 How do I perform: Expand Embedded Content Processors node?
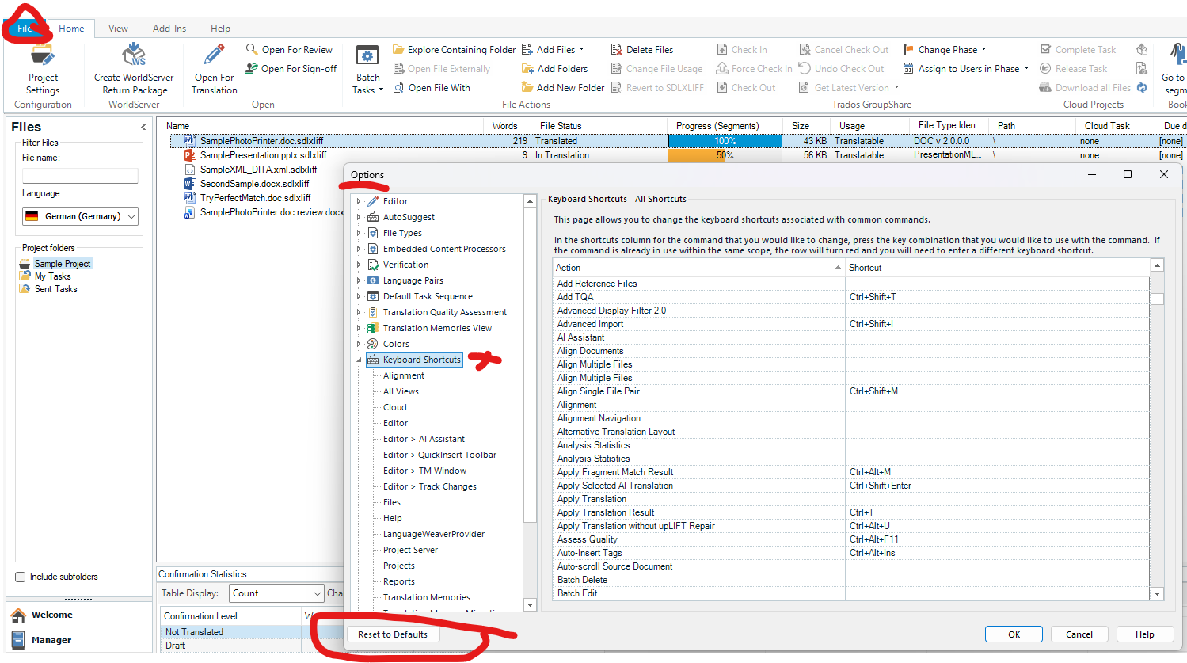[359, 249]
